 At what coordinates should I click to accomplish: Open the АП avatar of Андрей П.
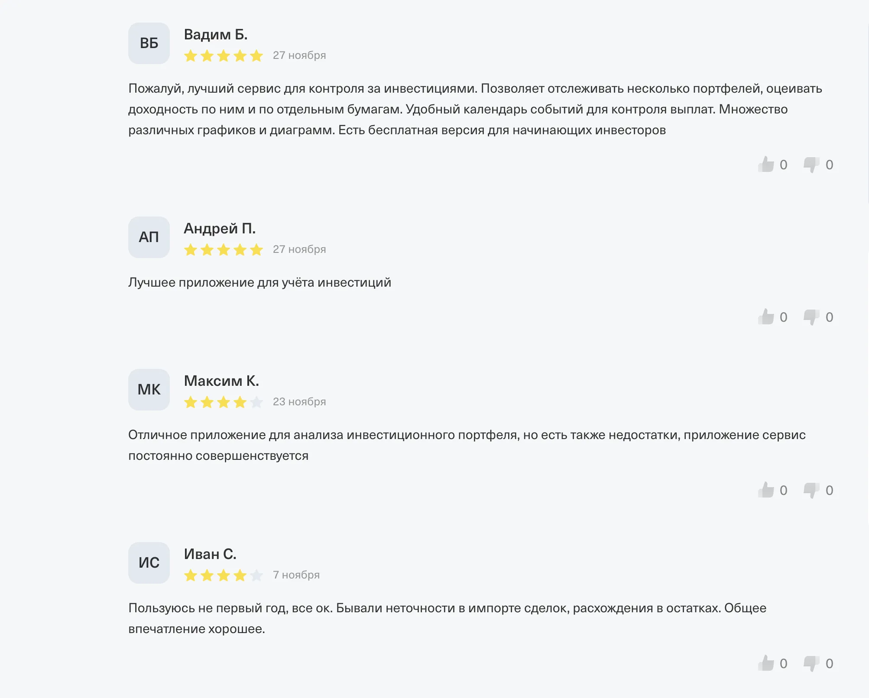point(149,237)
